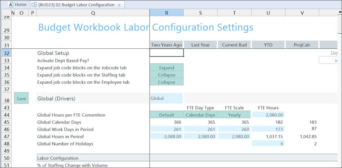Screen dimensions: 342x168
Task: Edit the Global Number of Holidays YTD value
Action: [268, 144]
